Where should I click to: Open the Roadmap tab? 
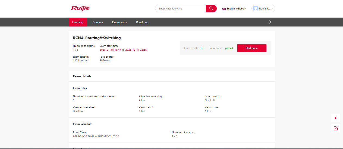(x=142, y=22)
